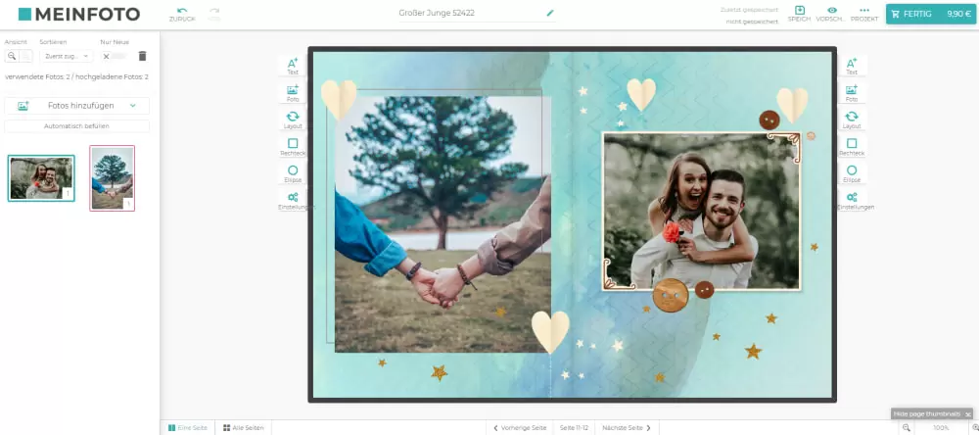Open the preview (Vorsch.) eye icon

pyautogui.click(x=832, y=13)
